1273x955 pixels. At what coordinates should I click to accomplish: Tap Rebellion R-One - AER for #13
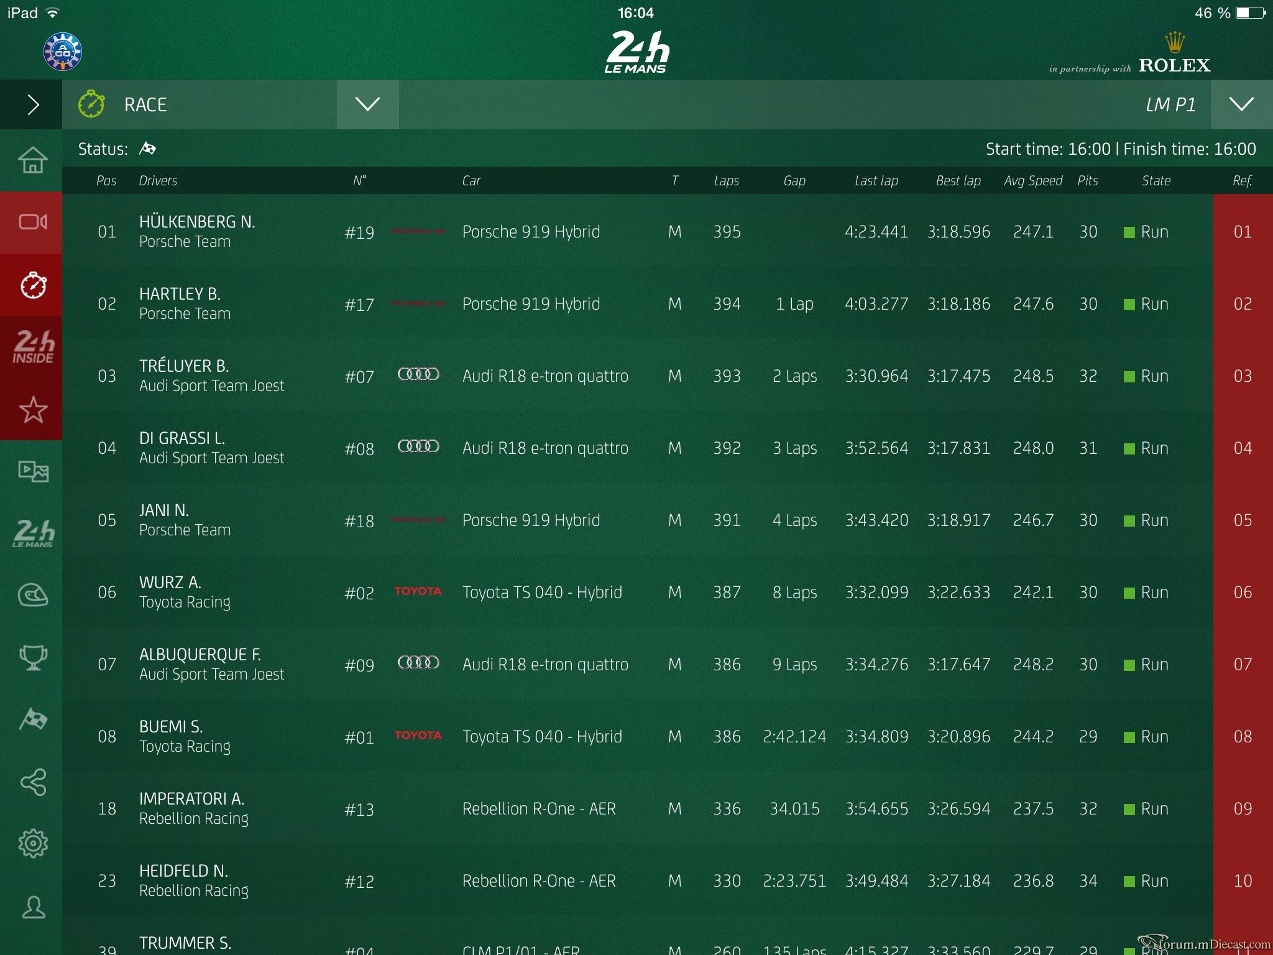[x=539, y=809]
